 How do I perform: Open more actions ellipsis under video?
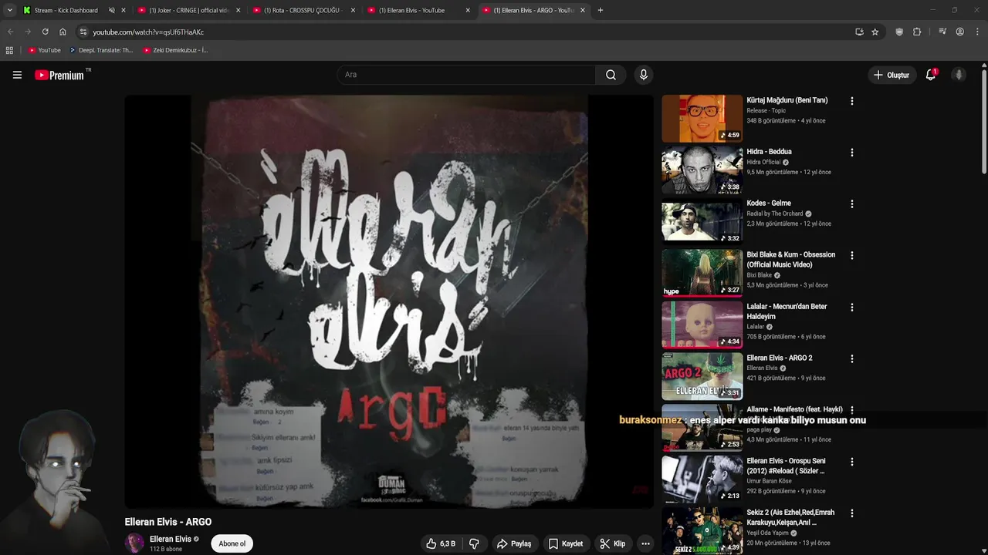[x=645, y=543]
